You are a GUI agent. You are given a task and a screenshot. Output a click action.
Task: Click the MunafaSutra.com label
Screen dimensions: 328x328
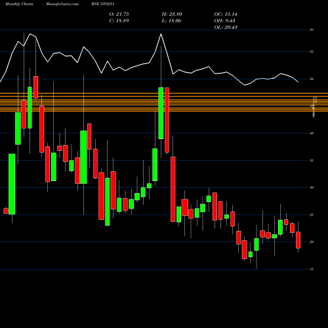point(62,4)
